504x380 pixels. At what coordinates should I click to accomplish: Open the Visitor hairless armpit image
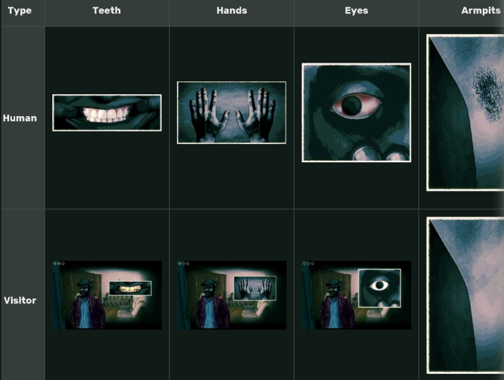pyautogui.click(x=465, y=295)
